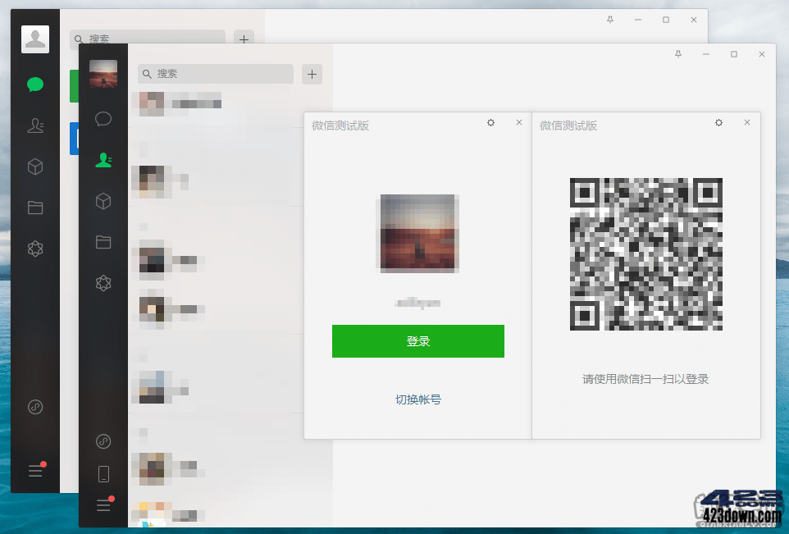This screenshot has height=534, width=789.
Task: Pin the back WeChat window on top
Action: click(610, 20)
